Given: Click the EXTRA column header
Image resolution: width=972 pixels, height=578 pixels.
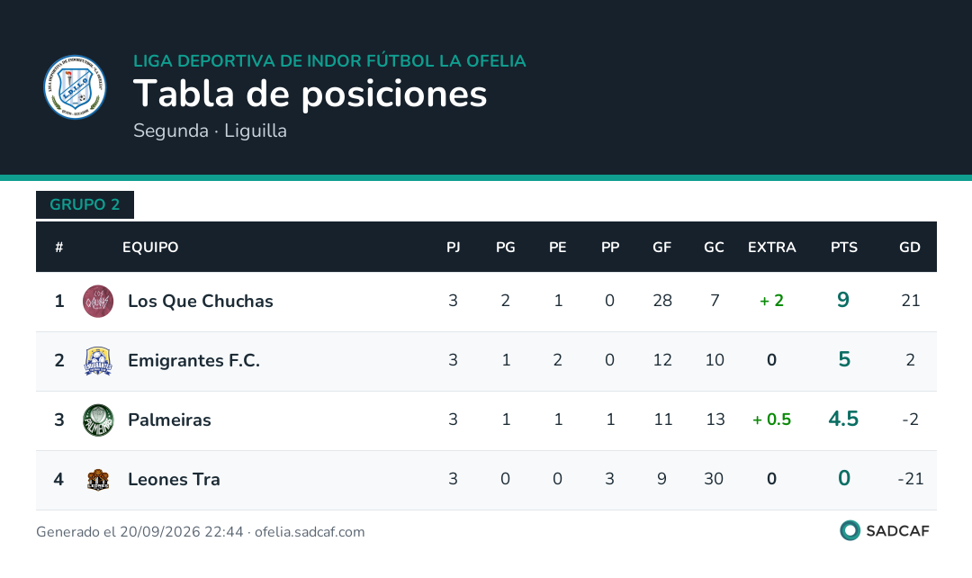Looking at the screenshot, I should pyautogui.click(x=772, y=248).
